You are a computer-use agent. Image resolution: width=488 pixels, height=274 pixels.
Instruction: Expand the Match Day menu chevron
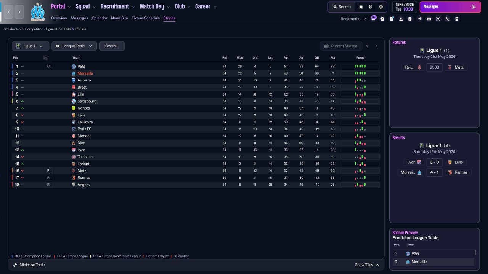[168, 7]
